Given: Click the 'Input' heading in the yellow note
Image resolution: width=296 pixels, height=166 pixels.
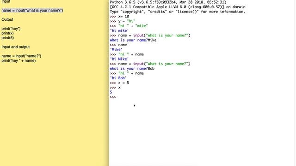Looking at the screenshot, I should 6,1.
